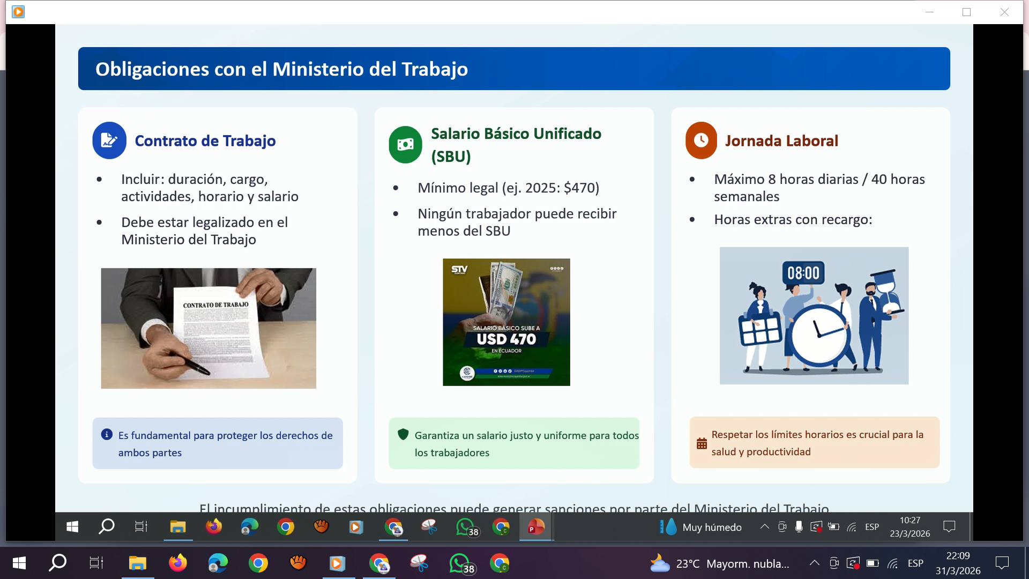Click the info icon beside 'Es fundamental para proteger'
1029x579 pixels.
pyautogui.click(x=107, y=434)
